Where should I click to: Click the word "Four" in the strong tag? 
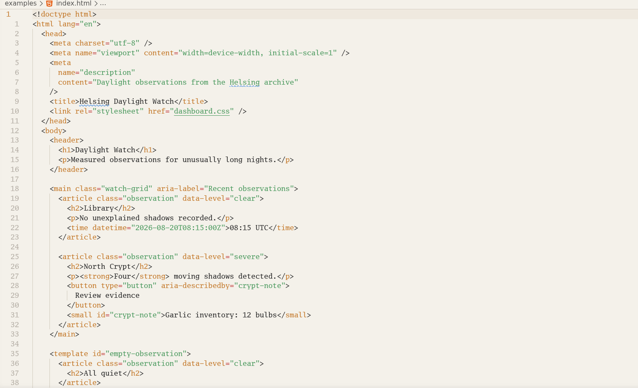pos(123,277)
